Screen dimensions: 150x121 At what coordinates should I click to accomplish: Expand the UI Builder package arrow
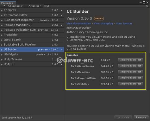[2, 50]
